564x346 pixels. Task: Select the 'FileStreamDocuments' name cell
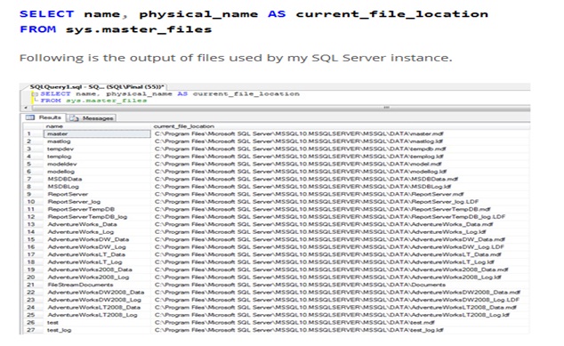point(97,285)
